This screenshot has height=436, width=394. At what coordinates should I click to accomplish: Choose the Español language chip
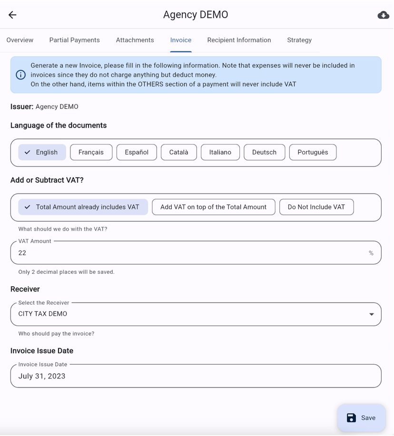[x=137, y=152]
